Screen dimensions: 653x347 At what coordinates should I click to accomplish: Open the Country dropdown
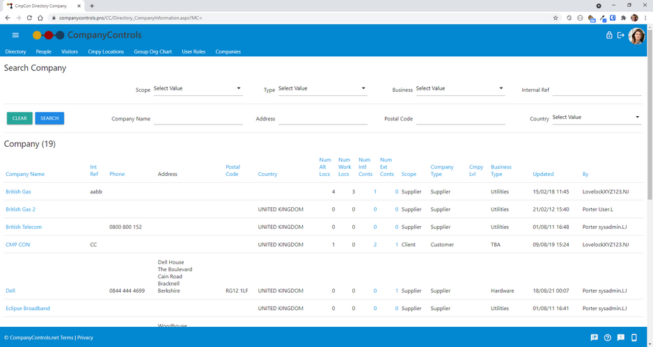tap(597, 118)
